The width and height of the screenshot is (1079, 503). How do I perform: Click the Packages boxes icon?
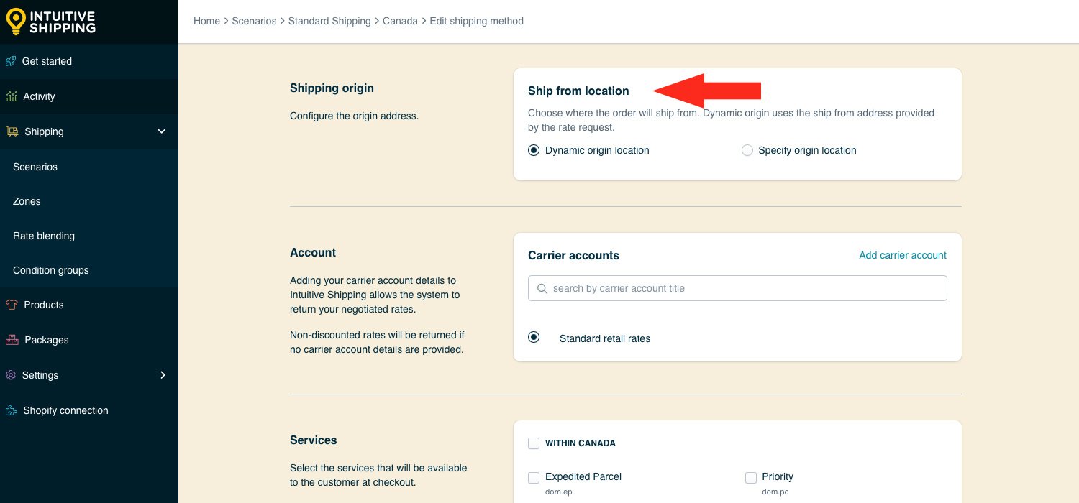pos(12,340)
